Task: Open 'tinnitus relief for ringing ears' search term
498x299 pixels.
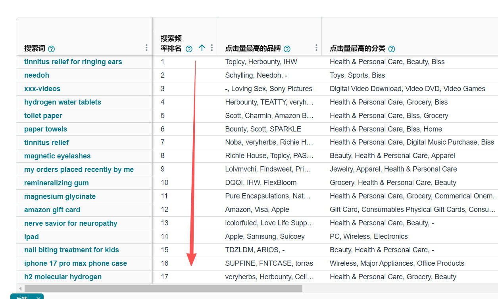Action: click(x=73, y=62)
